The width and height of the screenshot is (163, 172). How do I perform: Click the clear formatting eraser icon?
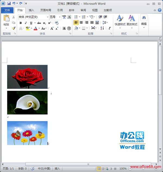[57, 23]
